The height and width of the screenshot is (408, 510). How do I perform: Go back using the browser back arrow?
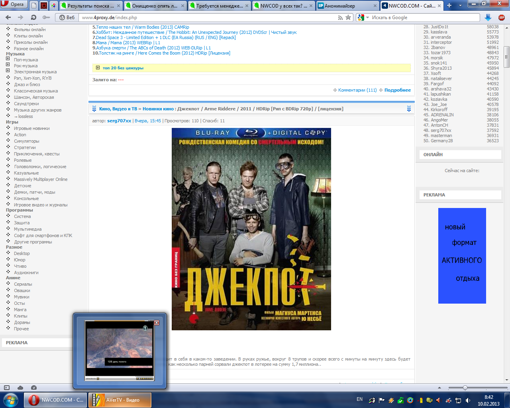coord(8,18)
